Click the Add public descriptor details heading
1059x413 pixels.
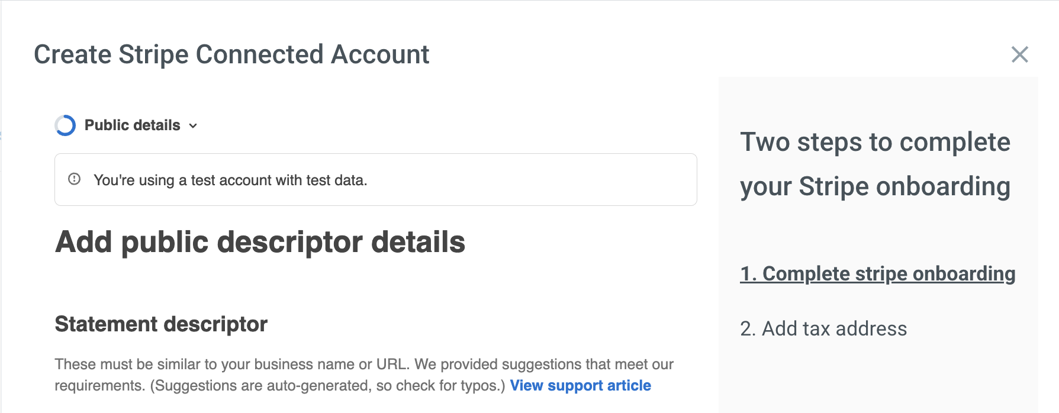(x=260, y=242)
